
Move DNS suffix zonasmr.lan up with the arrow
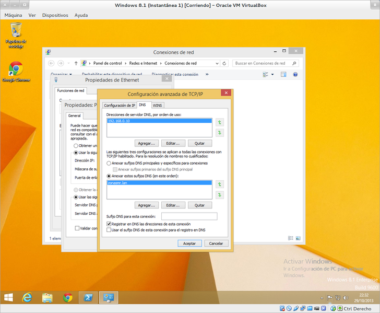click(x=220, y=184)
